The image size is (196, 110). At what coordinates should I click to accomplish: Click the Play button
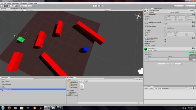pyautogui.click(x=94, y=6)
